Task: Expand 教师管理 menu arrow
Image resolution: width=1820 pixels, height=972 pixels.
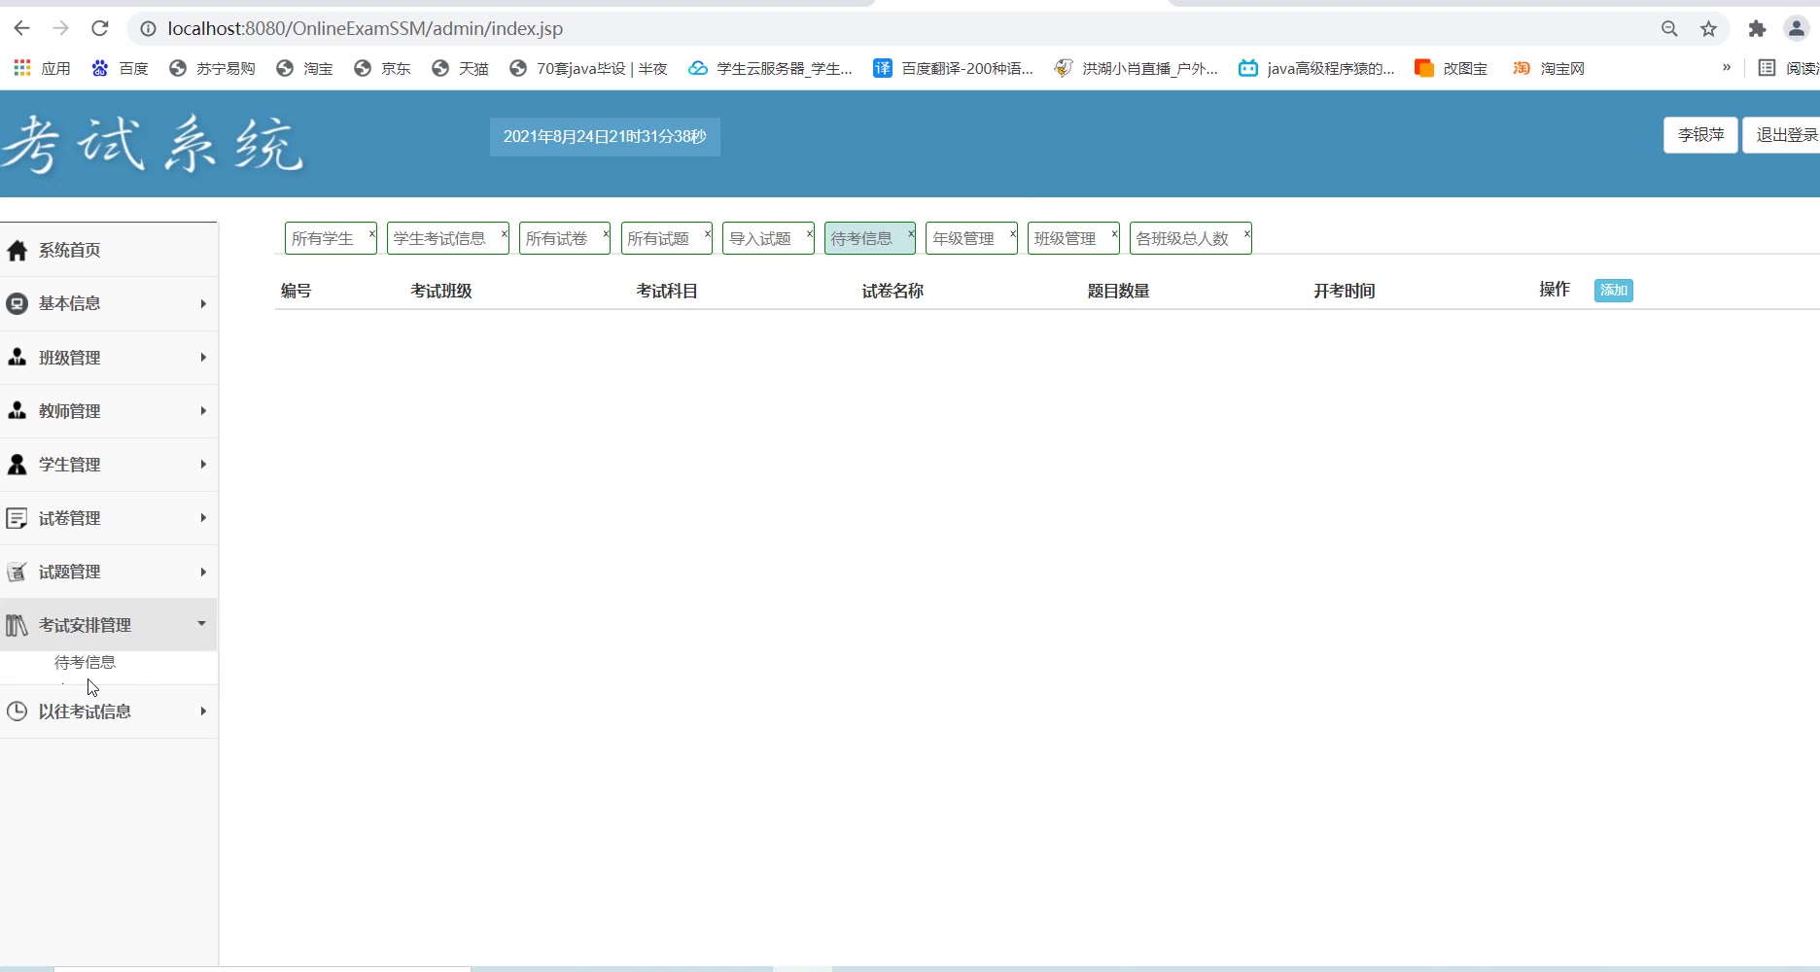Action: 203,411
